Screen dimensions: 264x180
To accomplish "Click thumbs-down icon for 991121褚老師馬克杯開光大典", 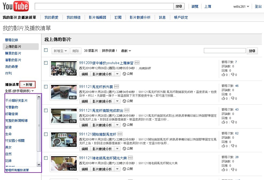I will click(x=233, y=170).
